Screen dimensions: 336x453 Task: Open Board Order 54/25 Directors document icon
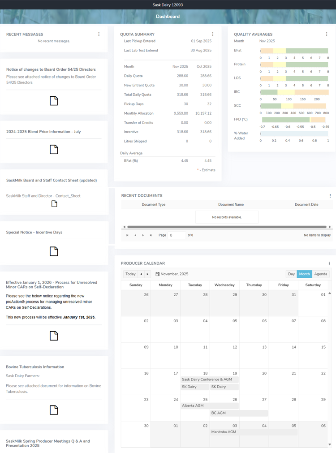click(x=54, y=101)
